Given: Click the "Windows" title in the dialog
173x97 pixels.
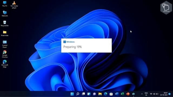Looking at the screenshot, I should pyautogui.click(x=71, y=42).
